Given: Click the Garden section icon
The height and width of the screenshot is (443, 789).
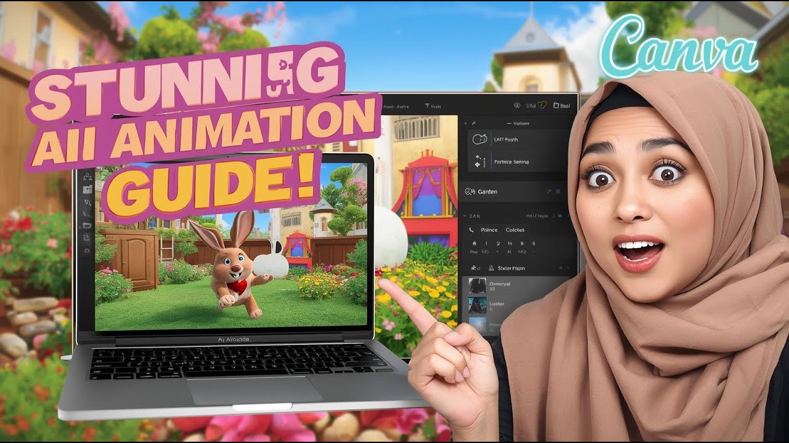Looking at the screenshot, I should point(470,192).
